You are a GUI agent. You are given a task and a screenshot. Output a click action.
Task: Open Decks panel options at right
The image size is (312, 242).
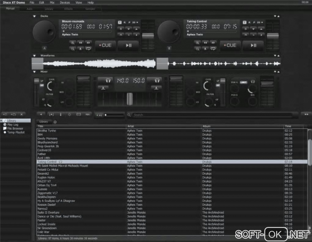pos(275,16)
